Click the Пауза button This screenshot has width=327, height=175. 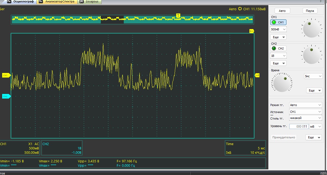tap(310, 11)
